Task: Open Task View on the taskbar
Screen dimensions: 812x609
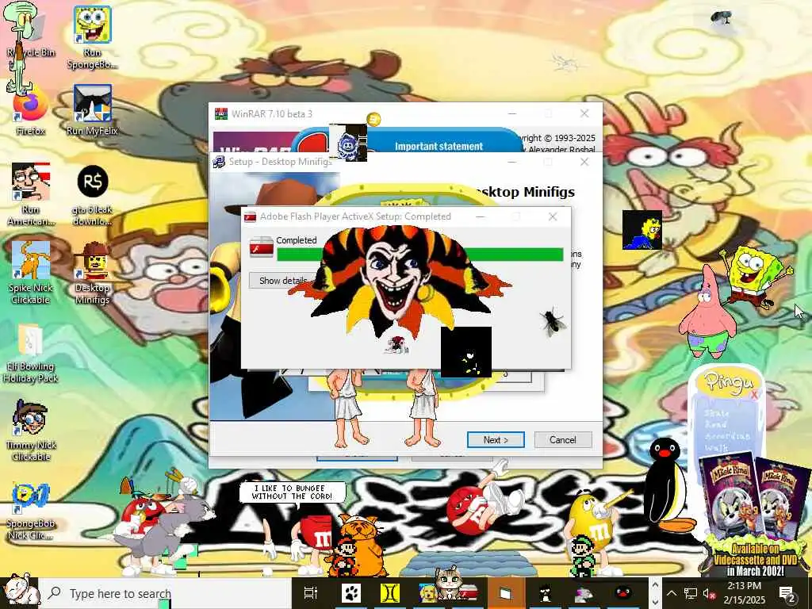Action: click(310, 593)
